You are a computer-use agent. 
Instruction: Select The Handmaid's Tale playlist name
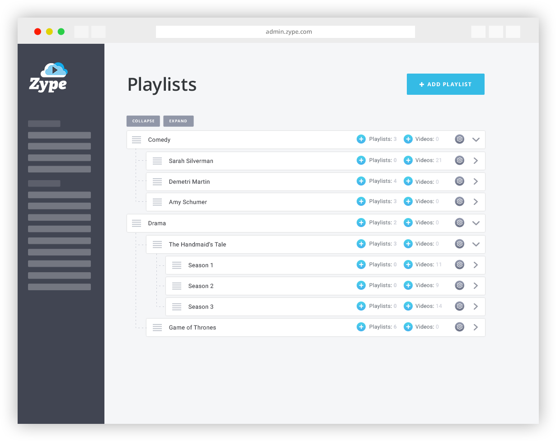[198, 244]
